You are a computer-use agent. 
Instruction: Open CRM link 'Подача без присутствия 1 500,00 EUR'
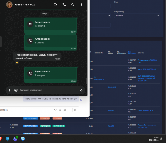147,126
